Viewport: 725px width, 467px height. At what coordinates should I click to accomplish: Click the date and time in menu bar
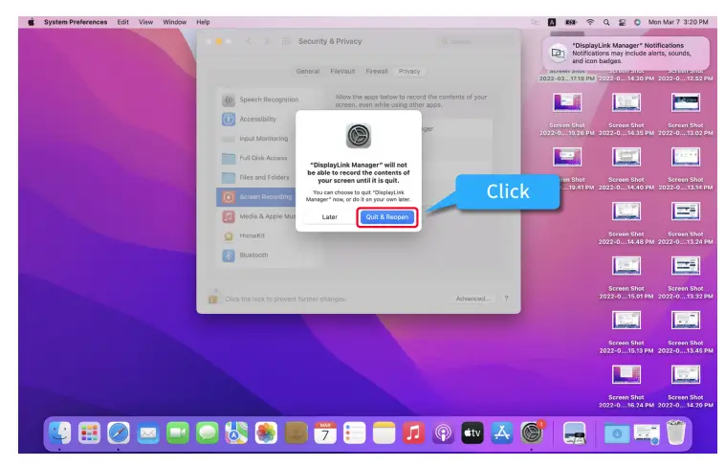point(678,22)
